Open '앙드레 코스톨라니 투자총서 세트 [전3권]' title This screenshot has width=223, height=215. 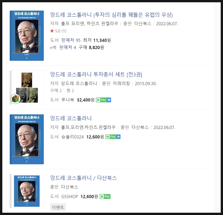point(96,74)
